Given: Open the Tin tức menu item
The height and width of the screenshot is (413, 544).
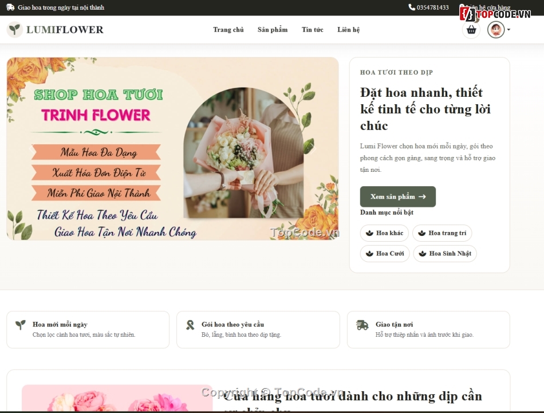Looking at the screenshot, I should pos(312,30).
